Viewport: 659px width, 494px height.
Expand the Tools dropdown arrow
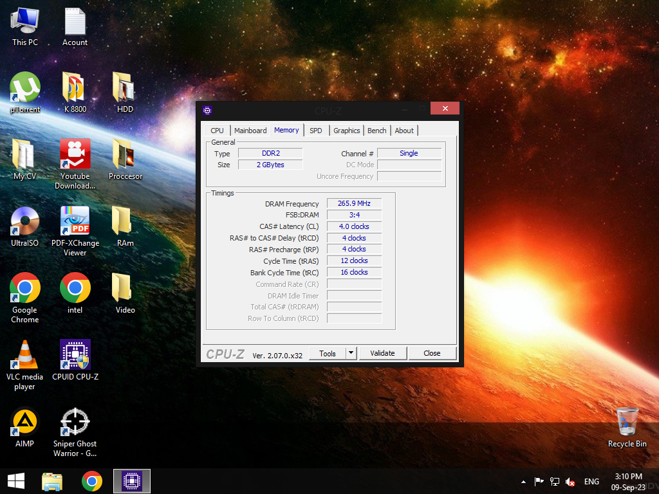(x=351, y=353)
